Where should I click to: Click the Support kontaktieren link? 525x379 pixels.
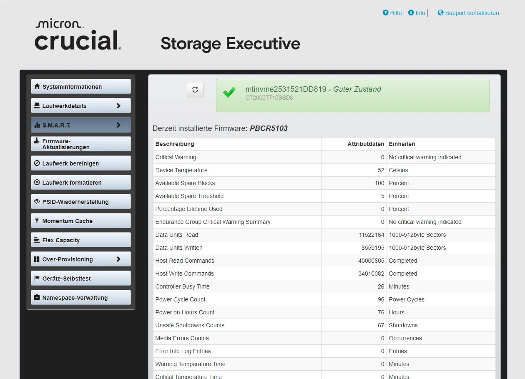[472, 13]
